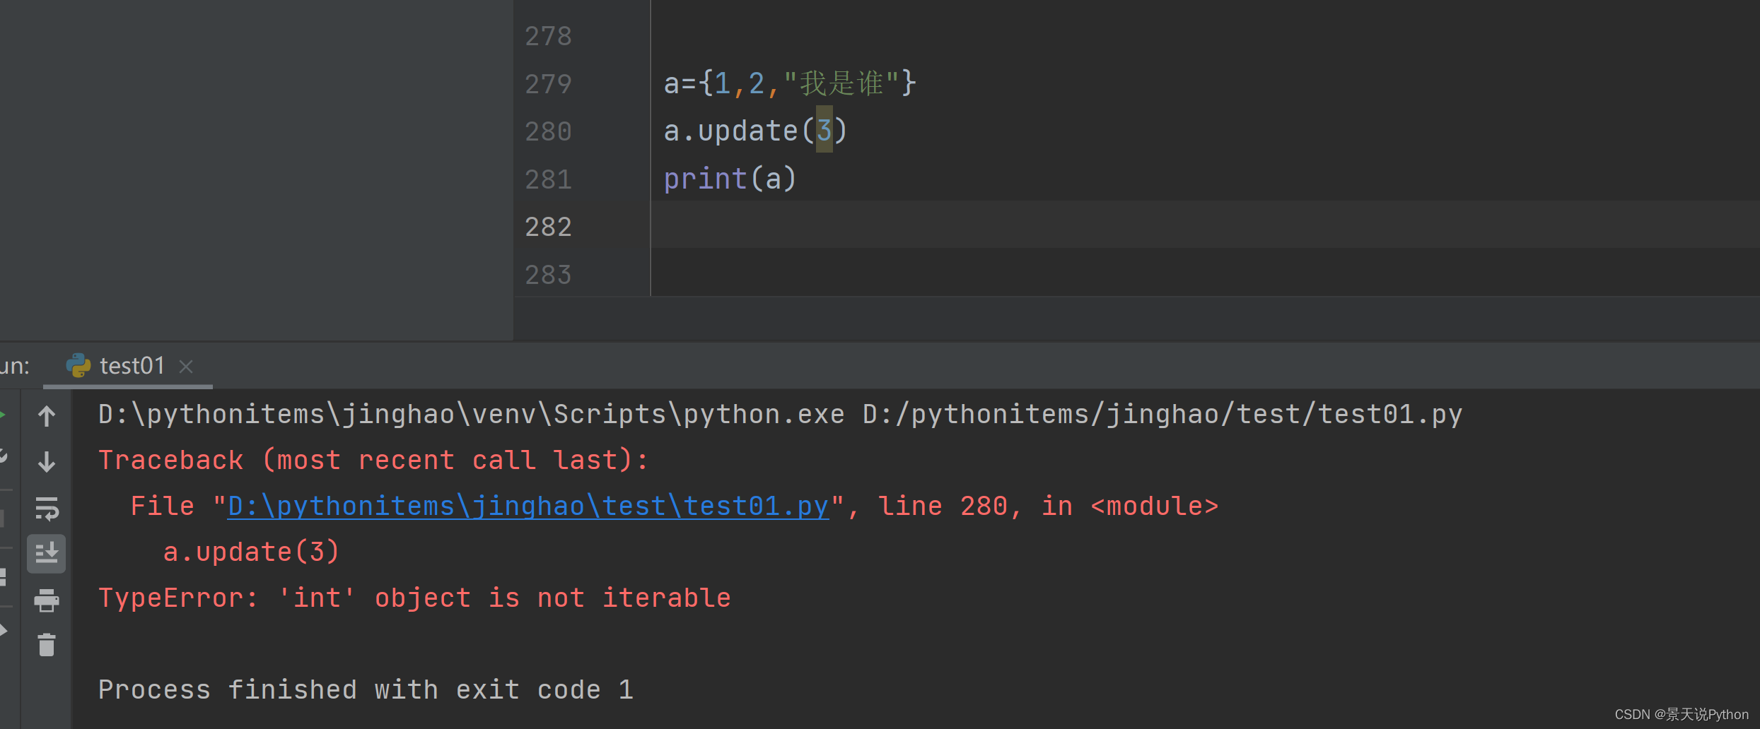Click line number 280 in gutter
The height and width of the screenshot is (729, 1760).
click(x=548, y=131)
